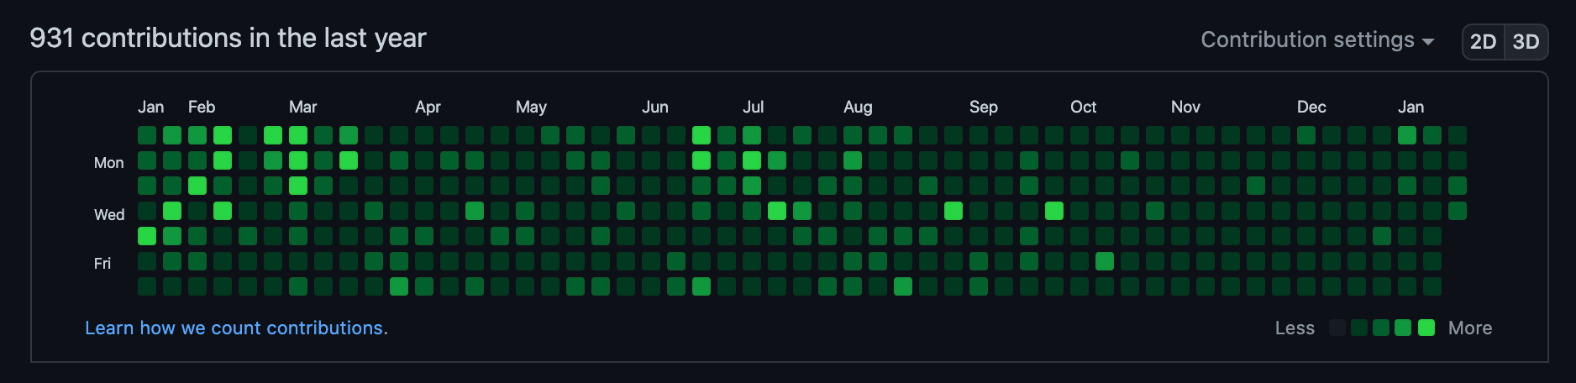Select the bright Thursday cell in first week

[x=147, y=236]
